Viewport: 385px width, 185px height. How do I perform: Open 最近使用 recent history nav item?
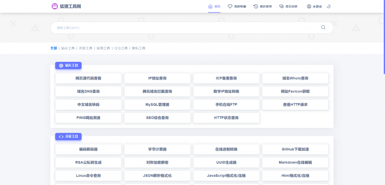262,6
